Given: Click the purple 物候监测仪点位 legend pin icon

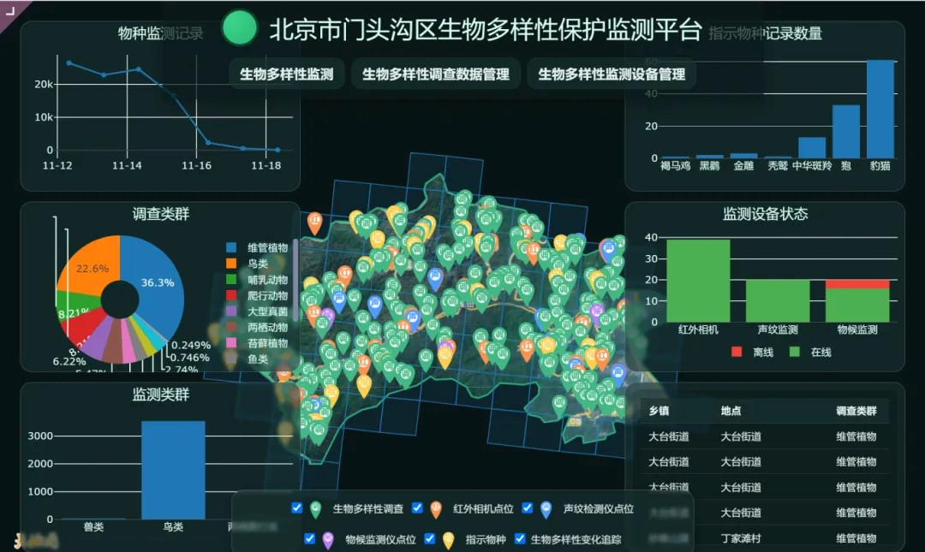Looking at the screenshot, I should click(x=328, y=540).
